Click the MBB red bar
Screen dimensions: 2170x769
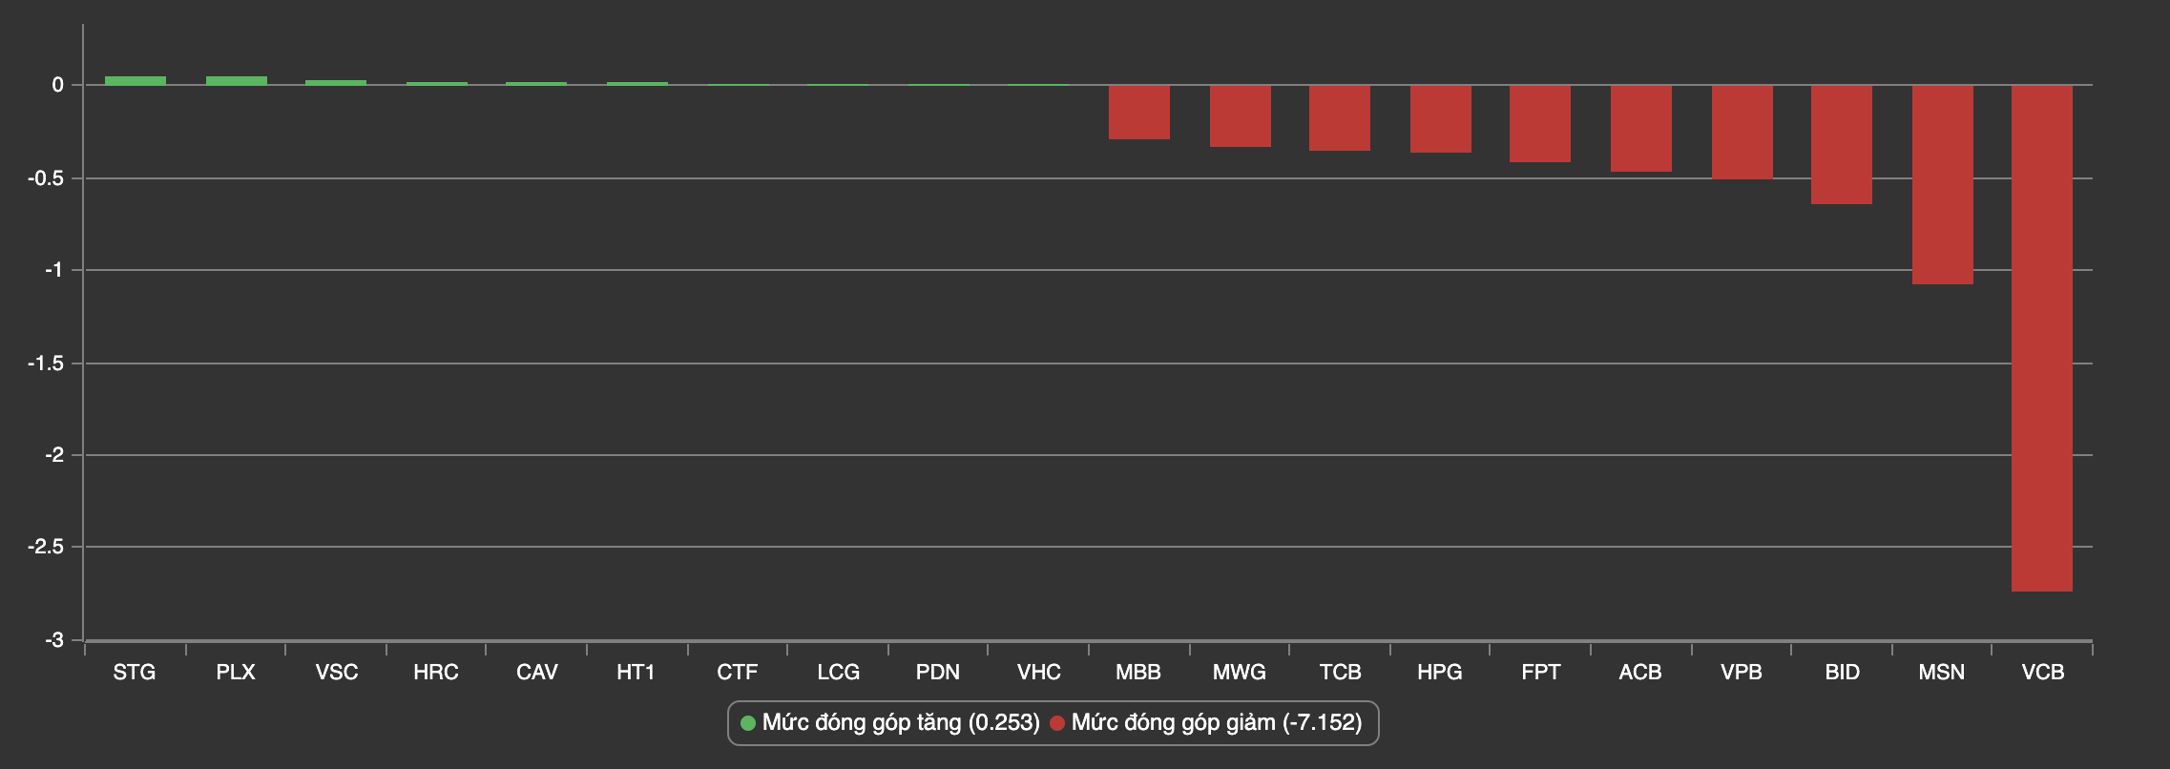click(x=1138, y=112)
